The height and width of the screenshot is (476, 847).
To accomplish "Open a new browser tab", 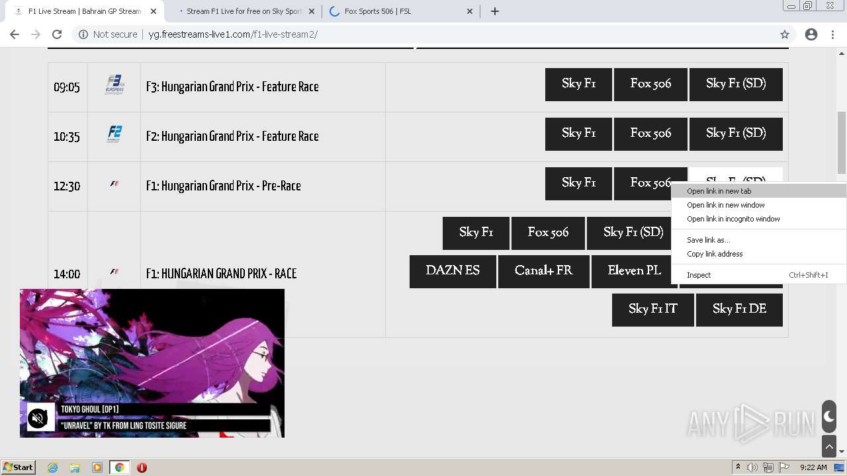I will [x=495, y=11].
